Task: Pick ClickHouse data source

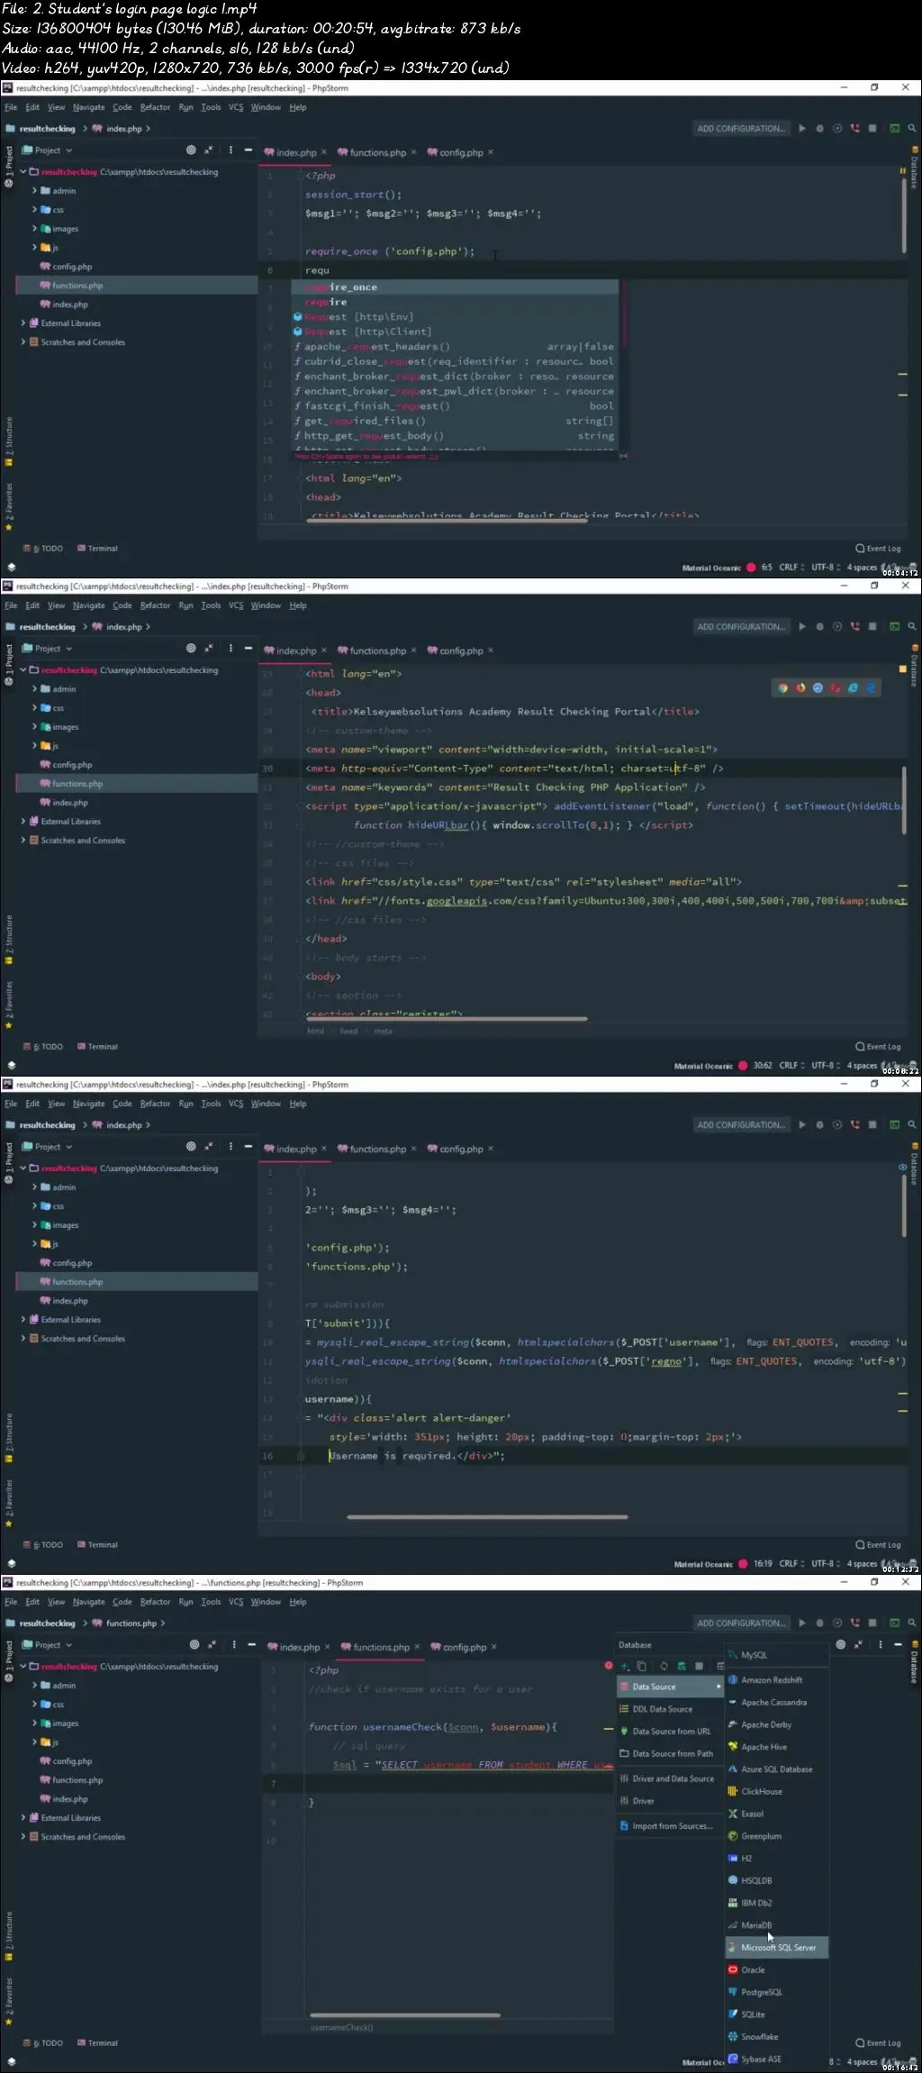Action: 777,1792
